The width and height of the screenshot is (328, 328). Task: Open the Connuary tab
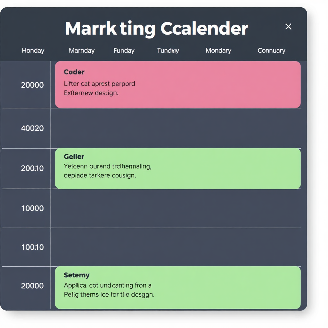tap(271, 51)
